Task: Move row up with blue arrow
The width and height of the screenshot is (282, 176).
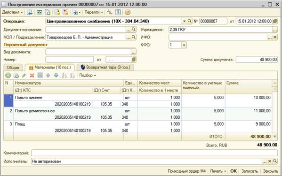Action: pos(48,76)
